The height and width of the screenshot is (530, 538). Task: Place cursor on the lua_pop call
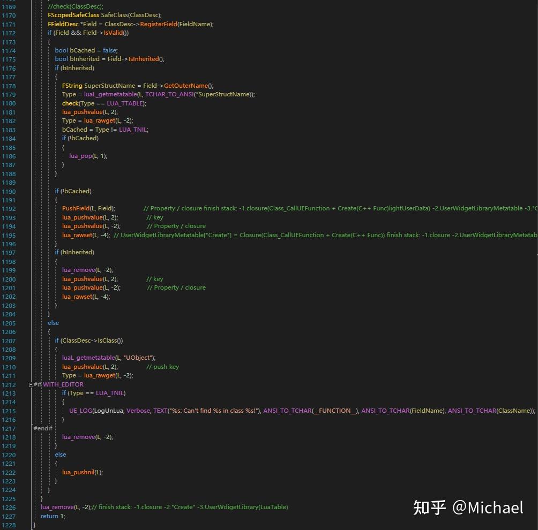click(x=80, y=156)
